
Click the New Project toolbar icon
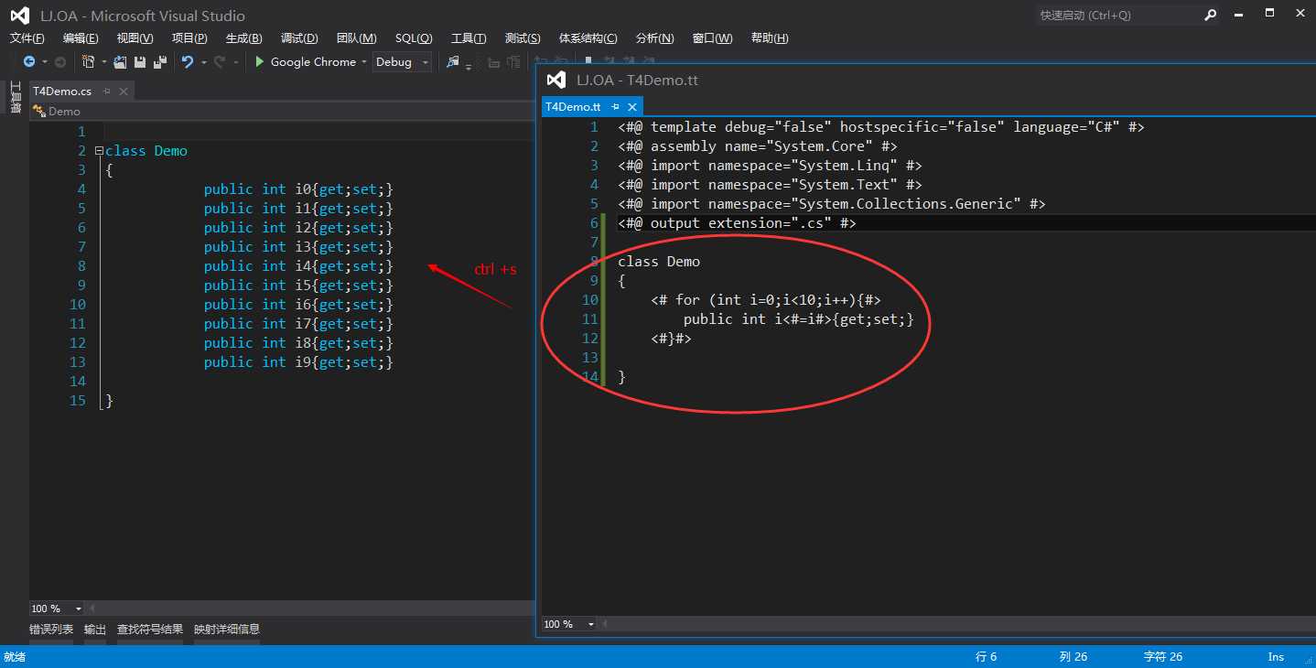[x=88, y=62]
